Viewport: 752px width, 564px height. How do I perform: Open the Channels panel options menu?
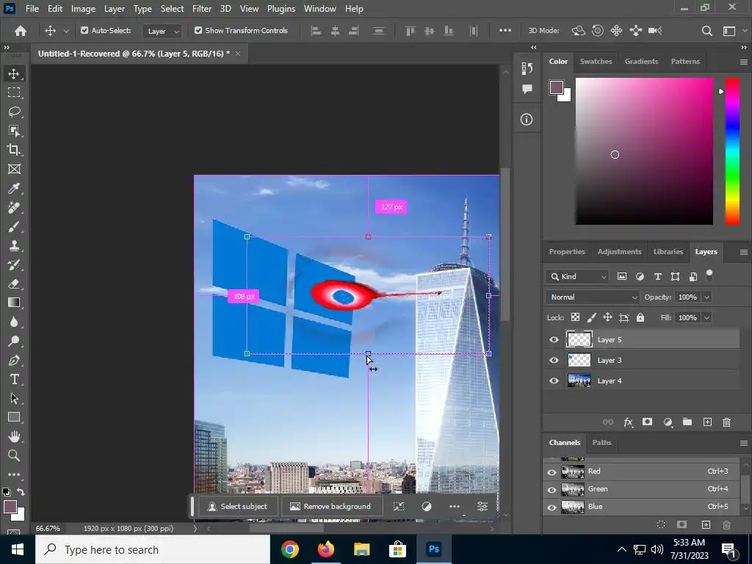pyautogui.click(x=743, y=443)
